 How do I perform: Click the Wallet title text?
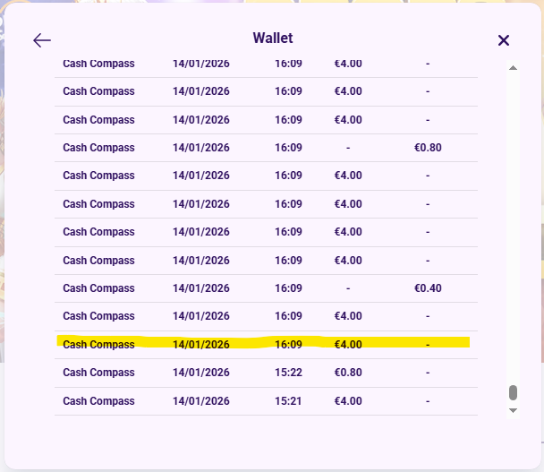pos(273,39)
